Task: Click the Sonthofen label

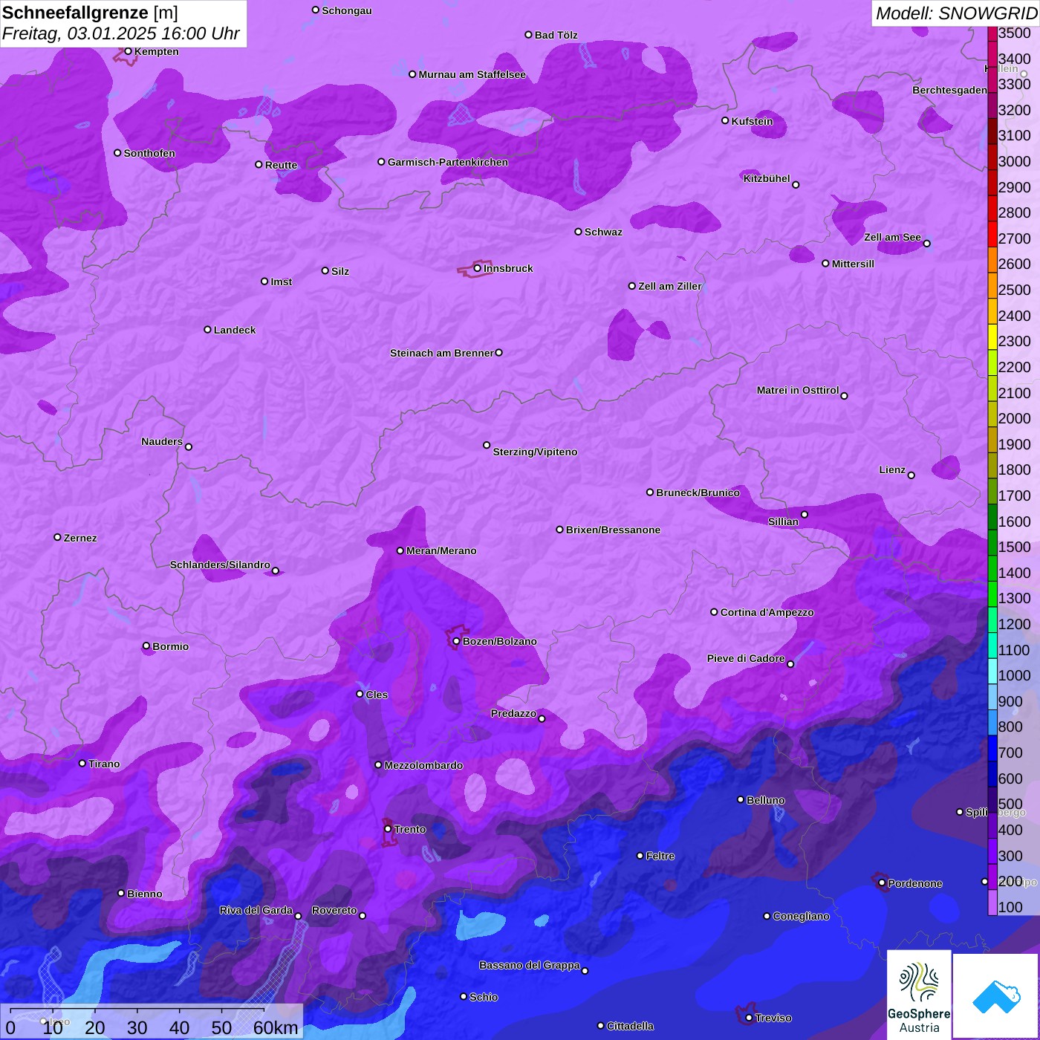Action: 149,153
